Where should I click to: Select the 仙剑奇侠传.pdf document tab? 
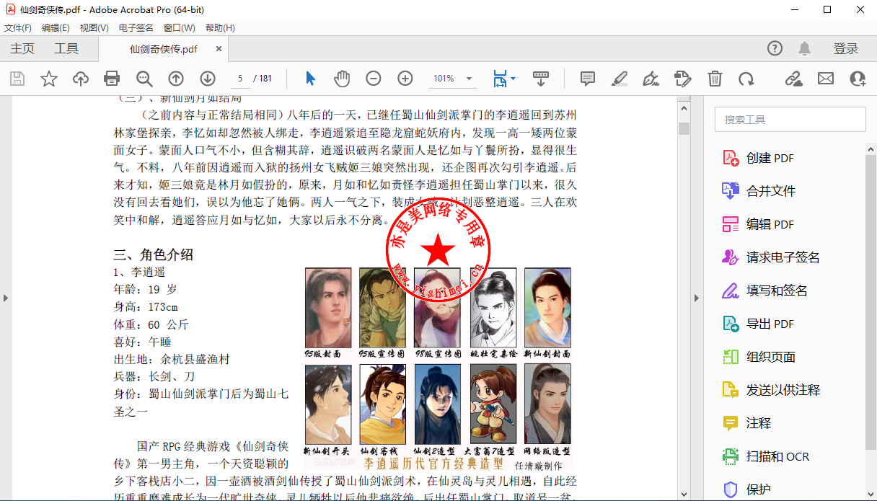[x=164, y=49]
